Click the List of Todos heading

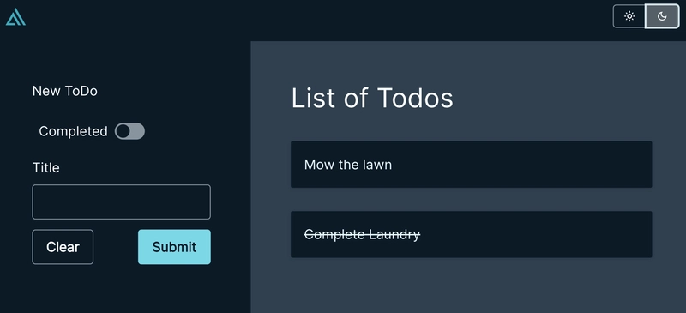point(372,98)
